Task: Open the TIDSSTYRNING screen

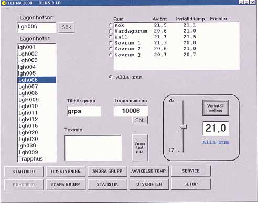Action: coord(66,172)
